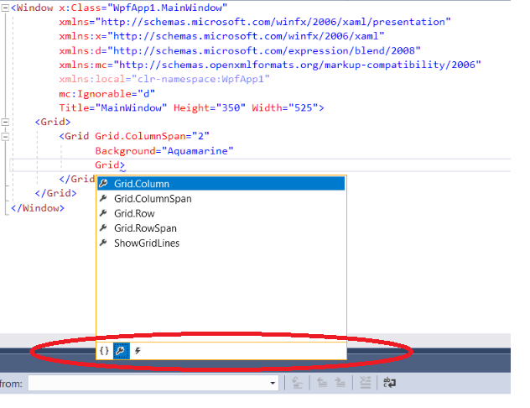Image resolution: width=530 pixels, height=408 pixels.
Task: Click the Width="525" attribute
Action: [x=285, y=108]
